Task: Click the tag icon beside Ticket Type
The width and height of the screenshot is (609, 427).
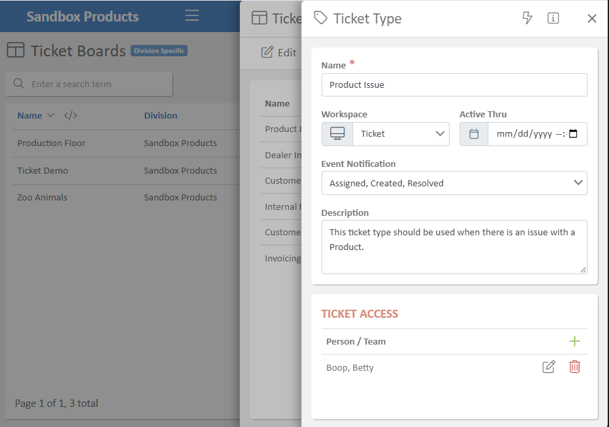Action: (x=320, y=17)
